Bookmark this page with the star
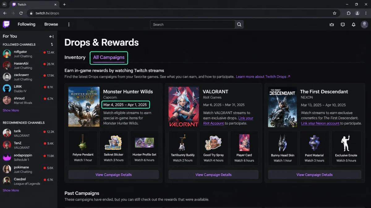Screen dimensions: 371x208 click(x=335, y=13)
